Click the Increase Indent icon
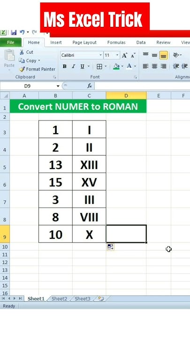The height and width of the screenshot is (339, 190). (185, 66)
